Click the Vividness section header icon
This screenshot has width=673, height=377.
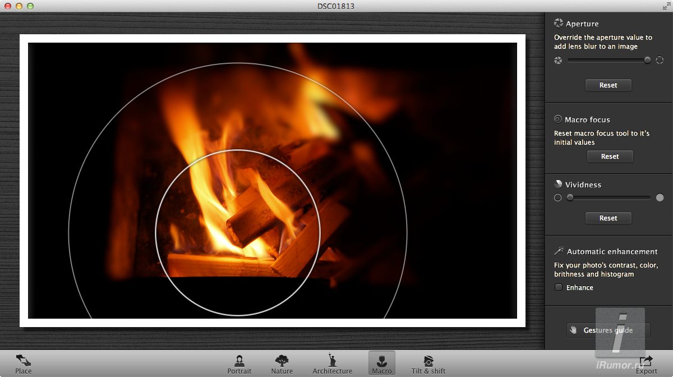(558, 184)
